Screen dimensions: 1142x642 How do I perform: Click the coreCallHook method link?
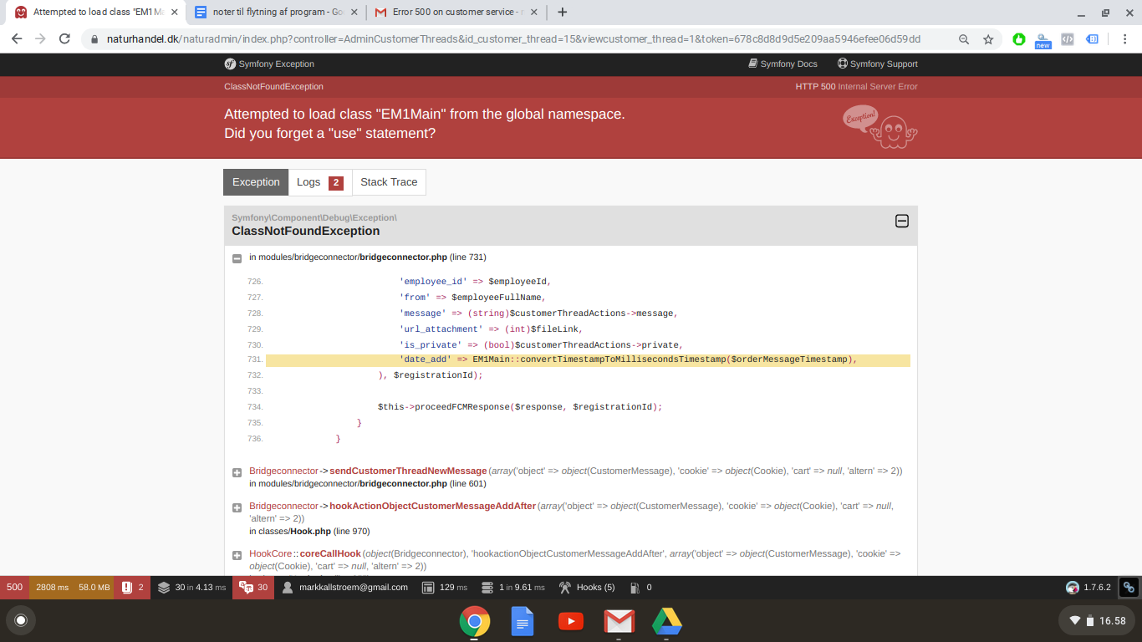330,553
